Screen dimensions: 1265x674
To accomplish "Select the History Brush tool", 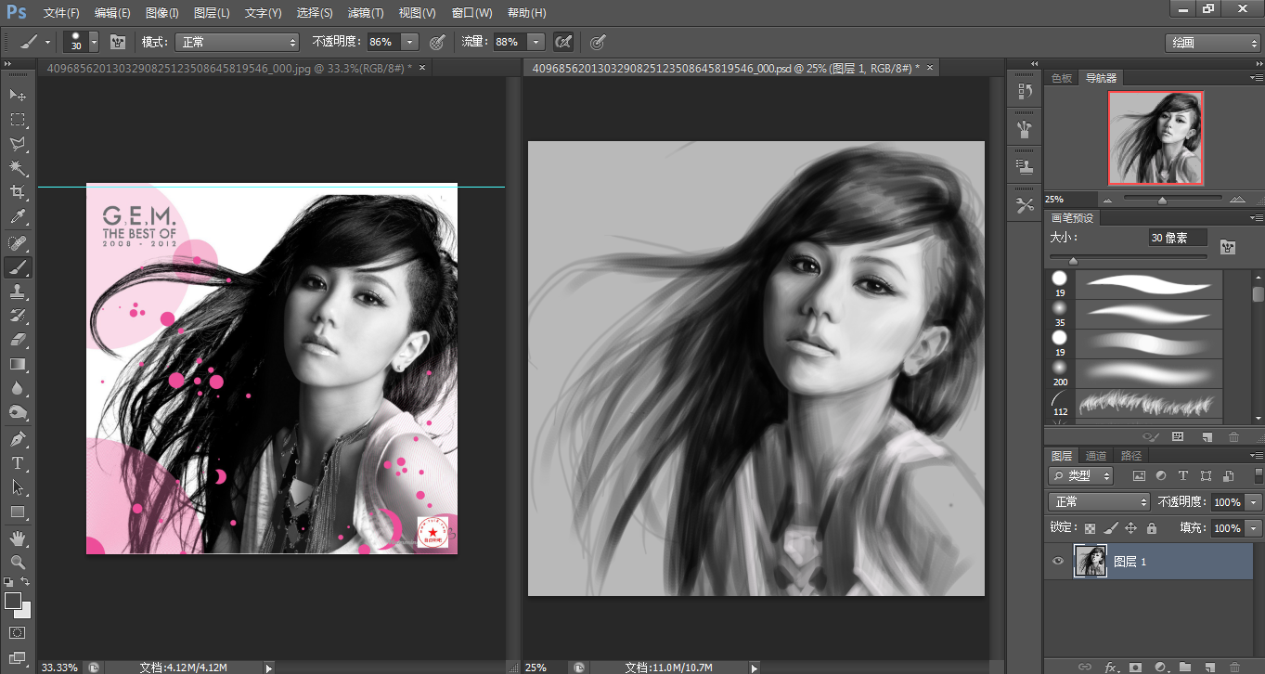I will pyautogui.click(x=18, y=316).
